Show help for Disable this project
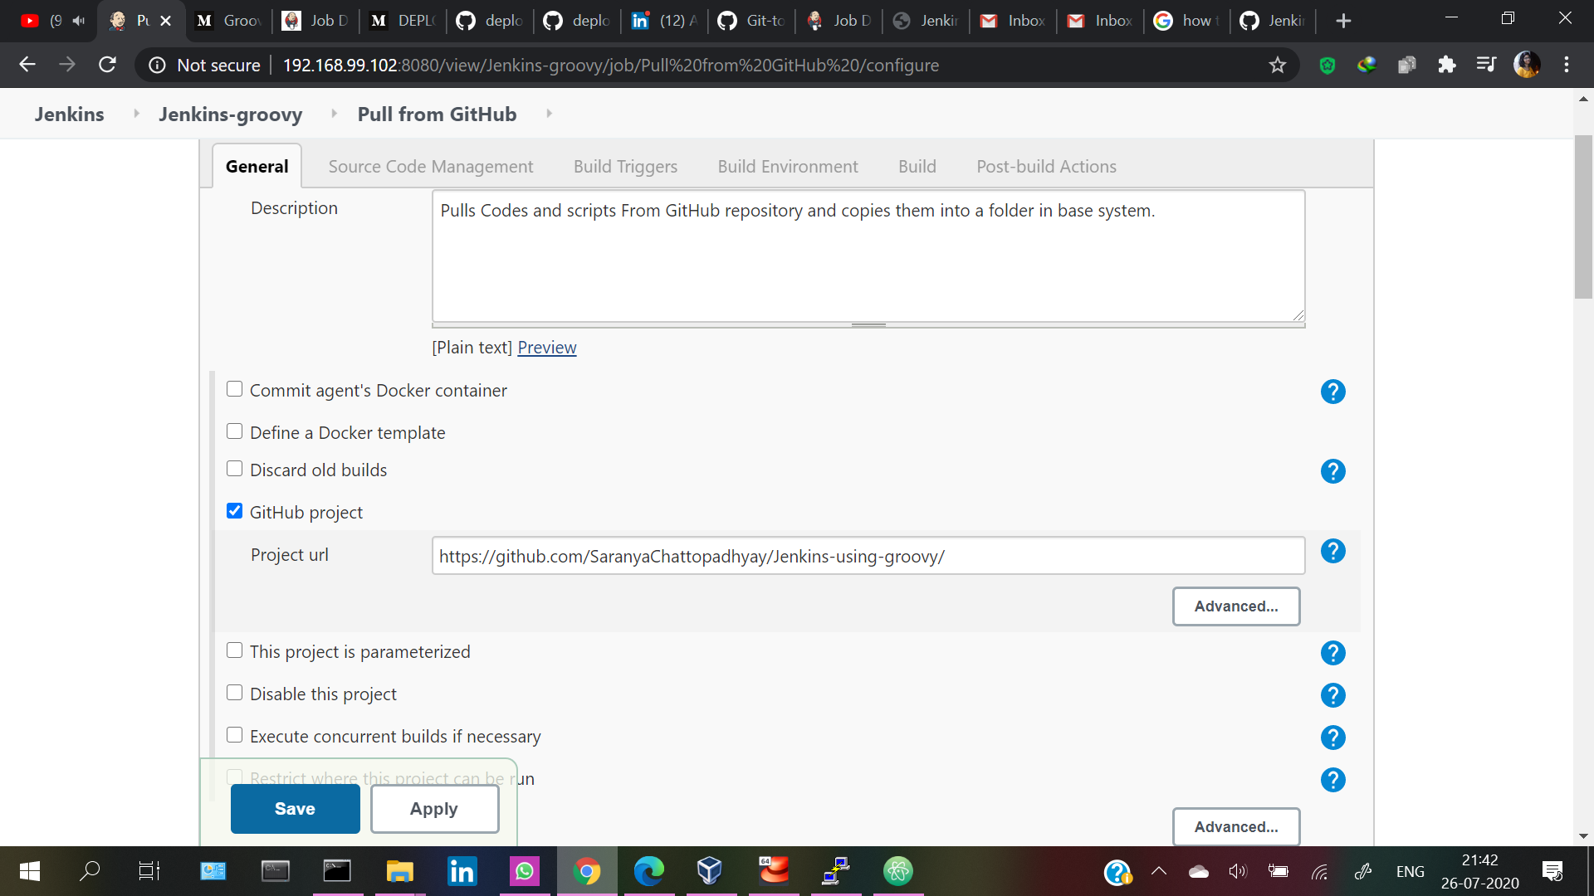 click(1332, 695)
